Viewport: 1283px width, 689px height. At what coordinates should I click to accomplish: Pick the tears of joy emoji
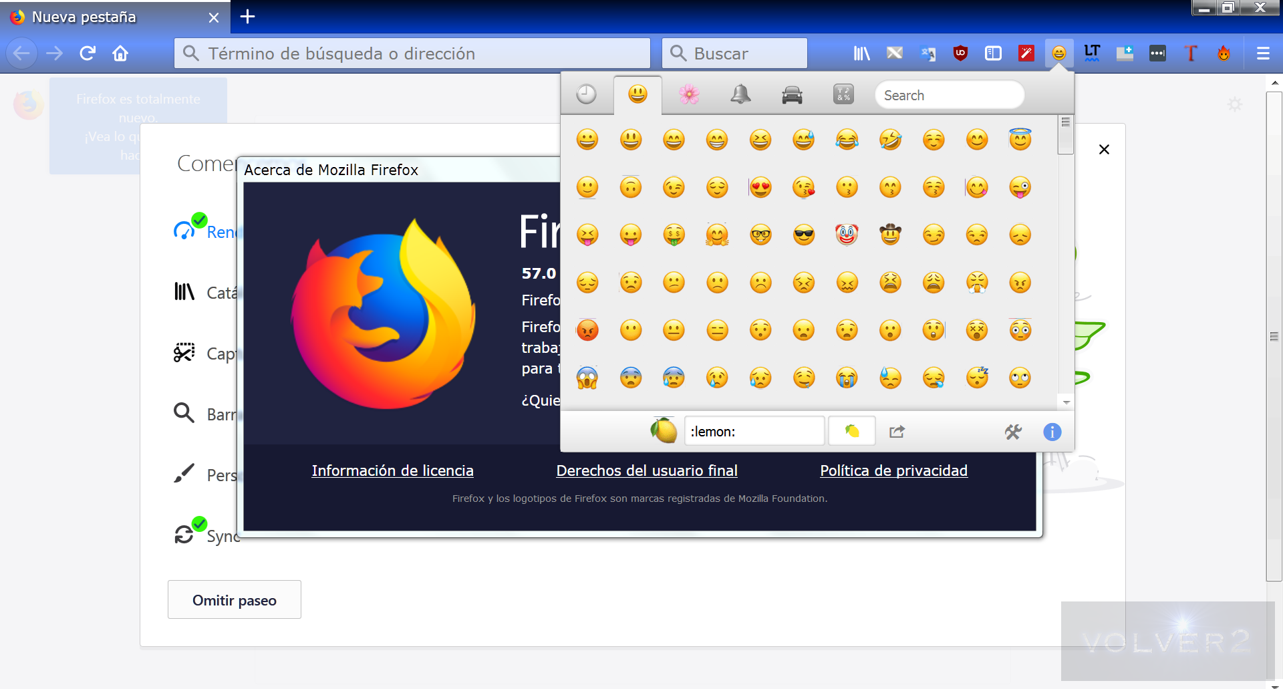point(847,140)
